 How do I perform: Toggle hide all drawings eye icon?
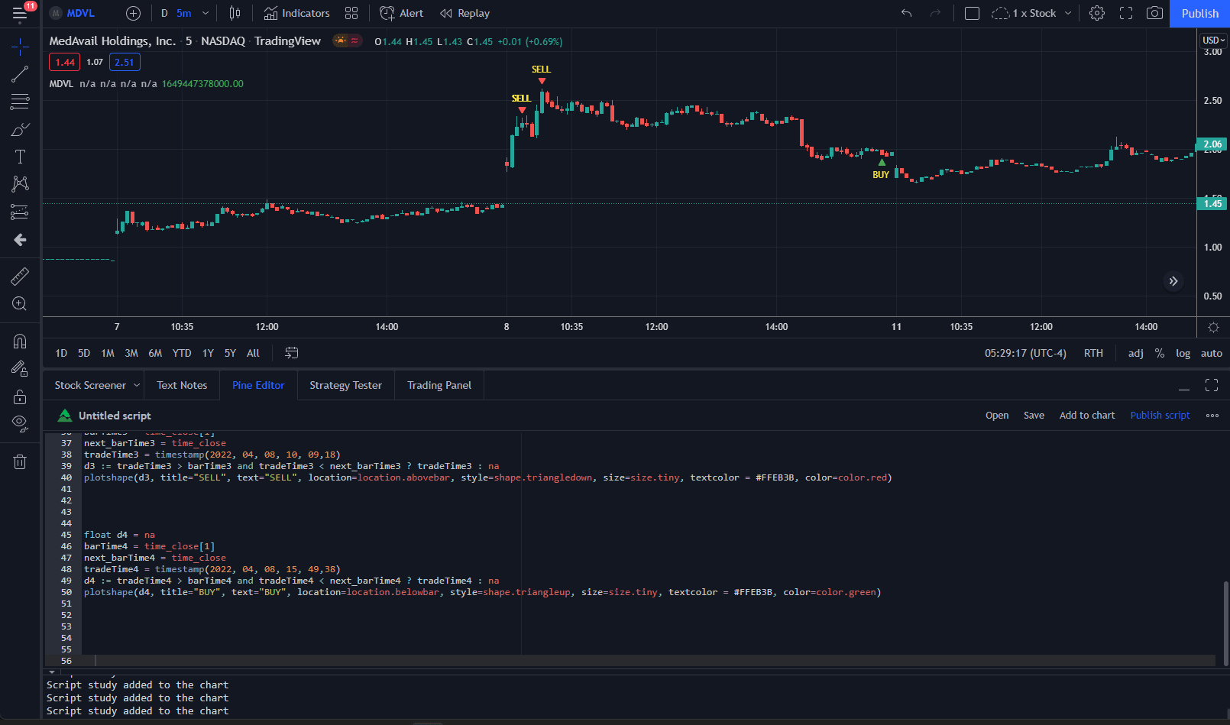coord(20,423)
